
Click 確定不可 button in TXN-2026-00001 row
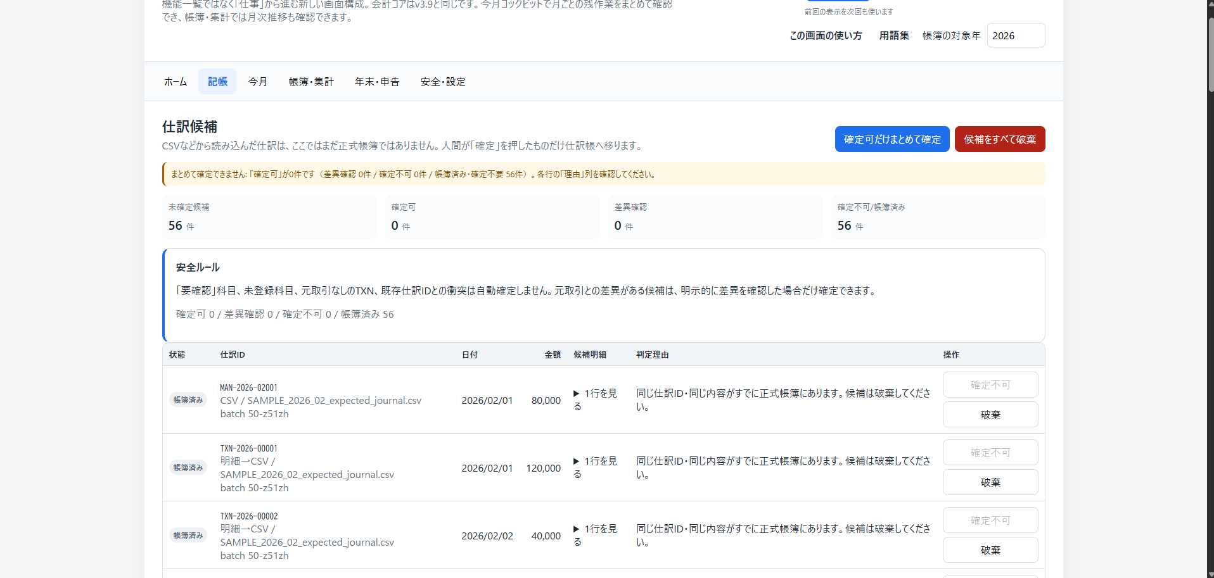tap(990, 453)
